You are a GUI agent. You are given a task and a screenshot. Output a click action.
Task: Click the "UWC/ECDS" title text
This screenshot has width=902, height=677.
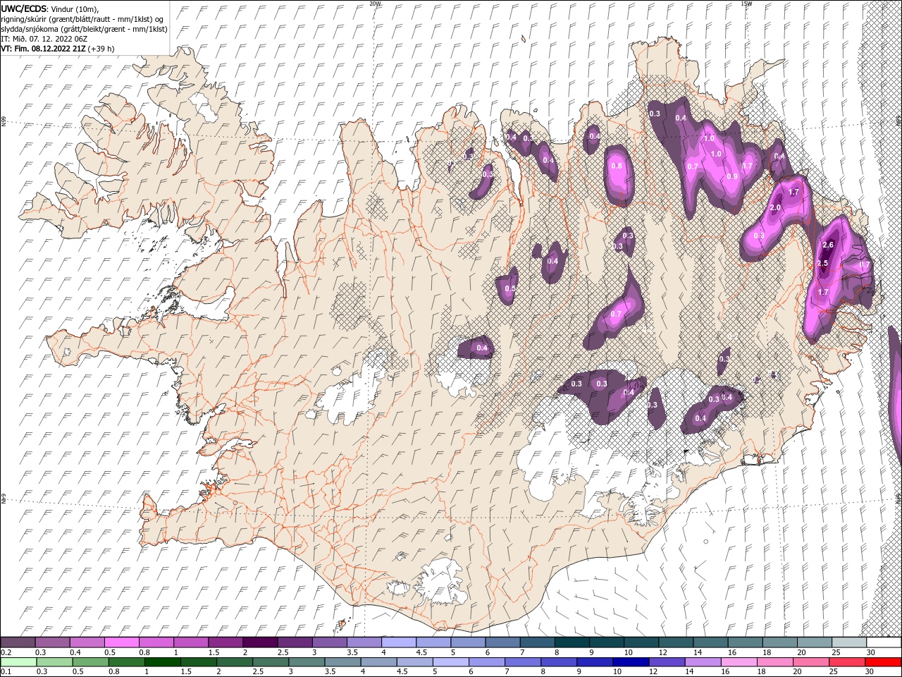pos(24,8)
